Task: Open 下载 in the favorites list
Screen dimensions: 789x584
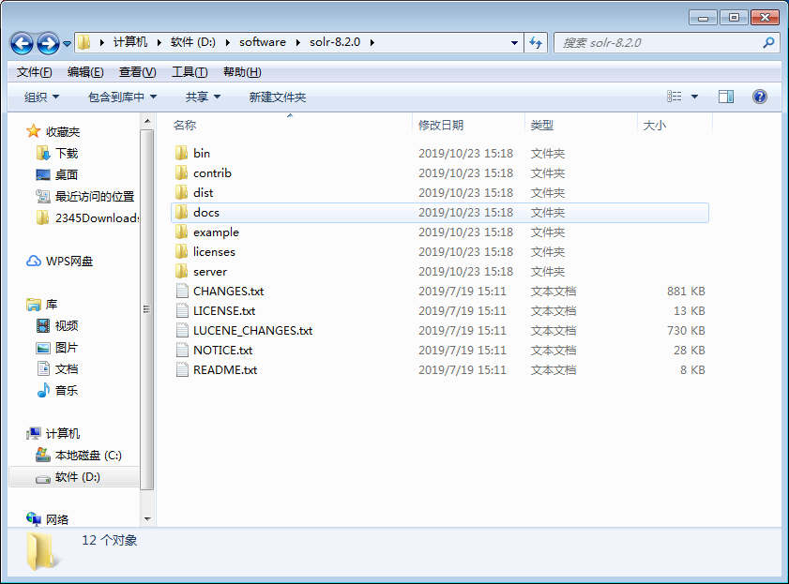Action: point(67,154)
